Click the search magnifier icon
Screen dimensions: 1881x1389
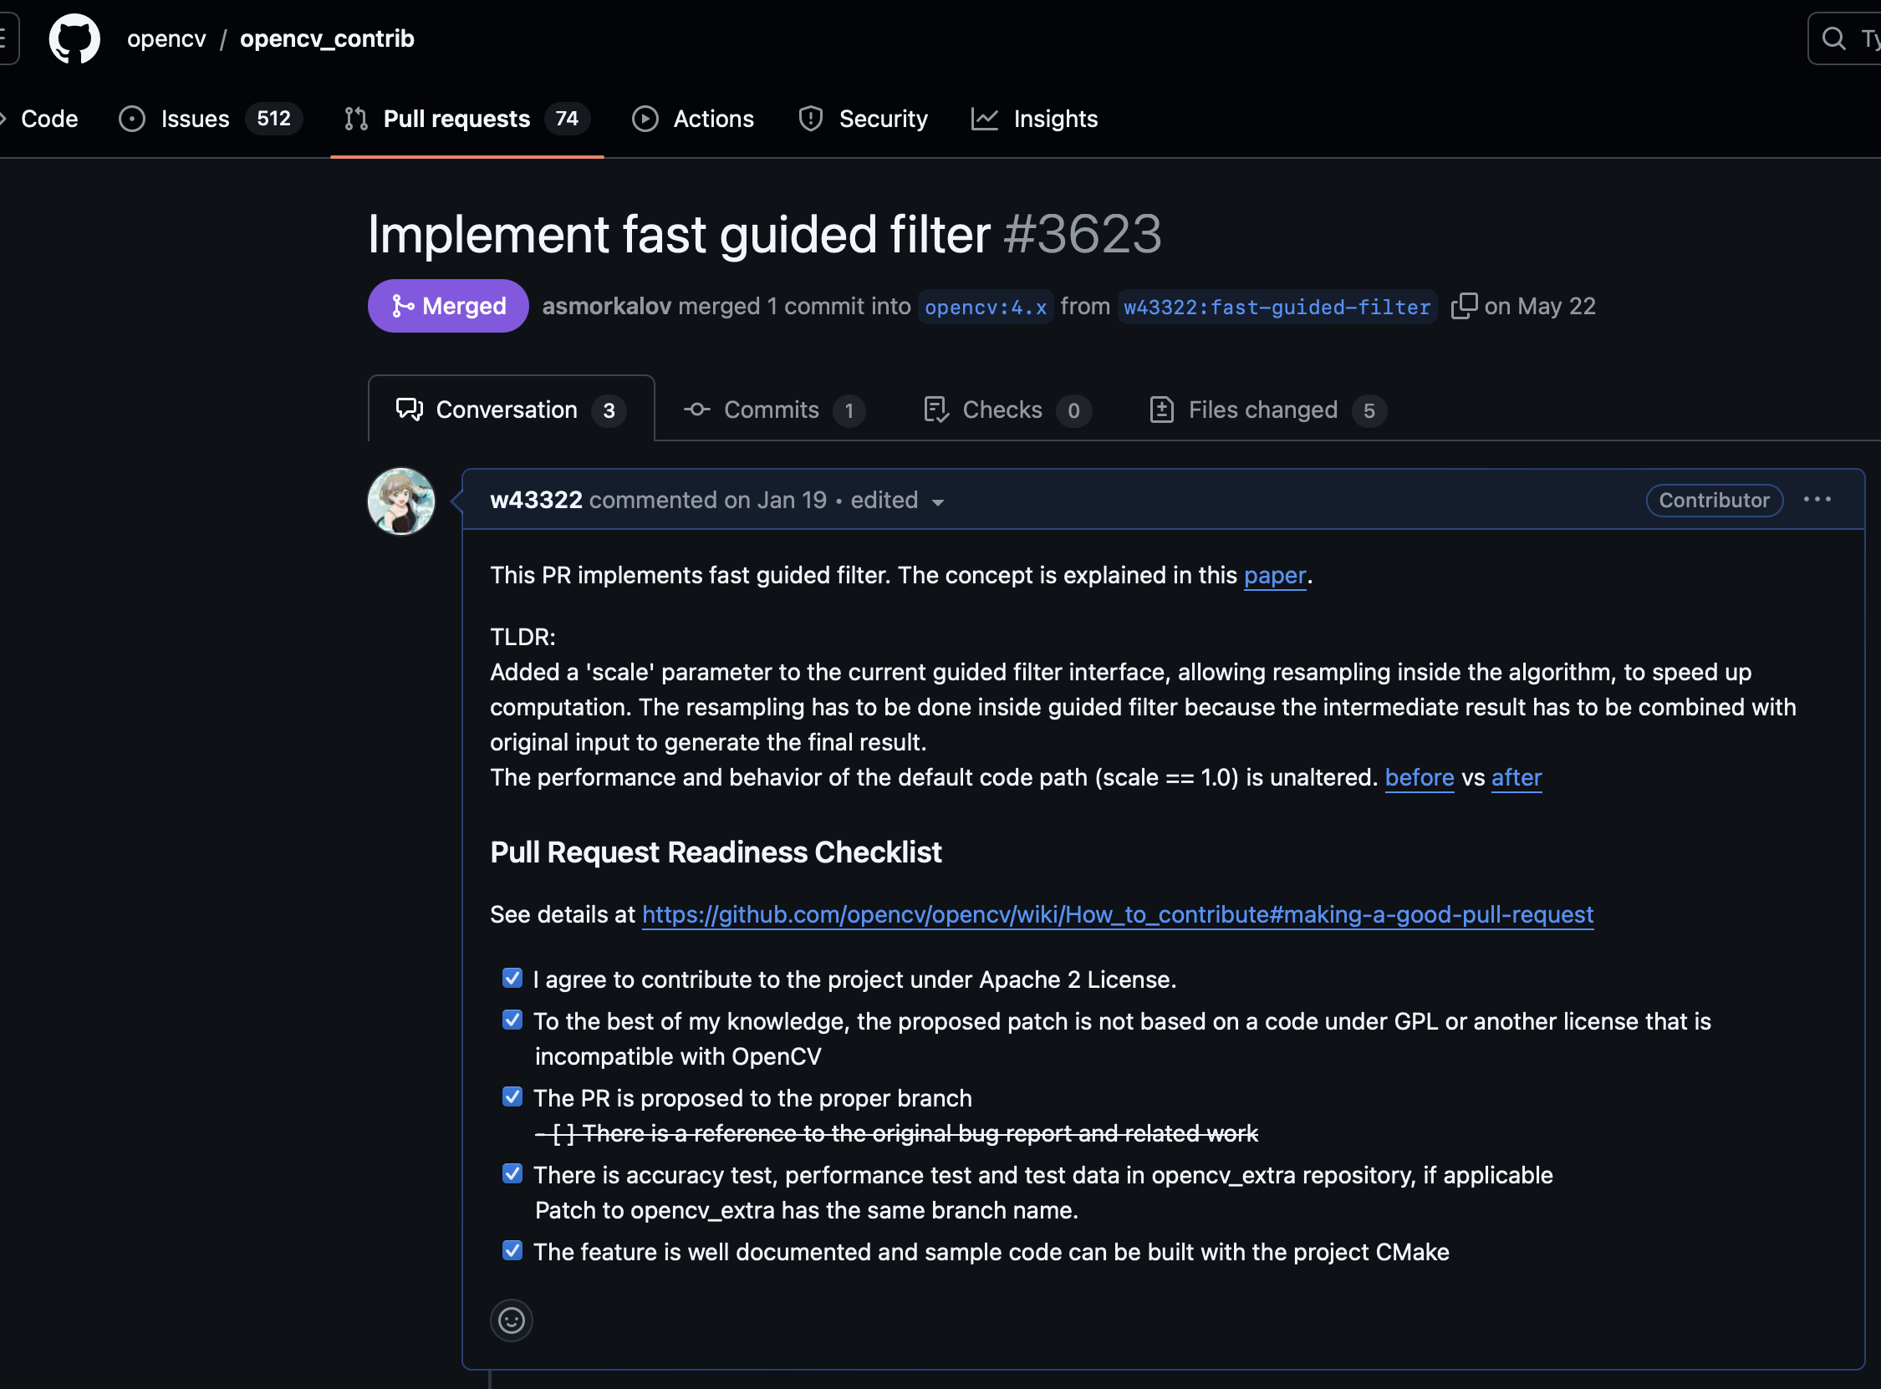(x=1833, y=38)
